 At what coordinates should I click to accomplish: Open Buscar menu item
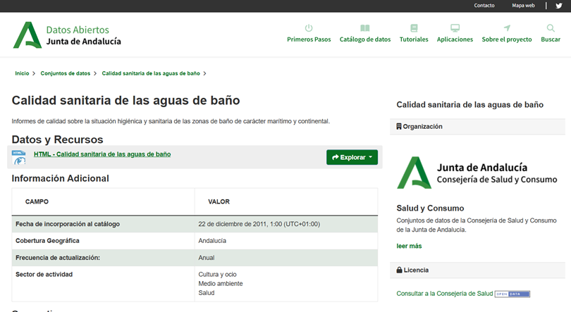click(551, 39)
